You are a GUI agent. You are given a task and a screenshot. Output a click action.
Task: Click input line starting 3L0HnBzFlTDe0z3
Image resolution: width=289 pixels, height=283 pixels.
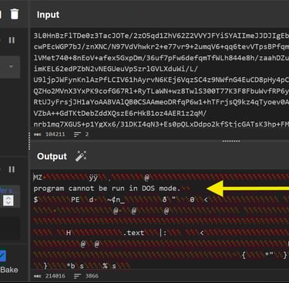[161, 36]
